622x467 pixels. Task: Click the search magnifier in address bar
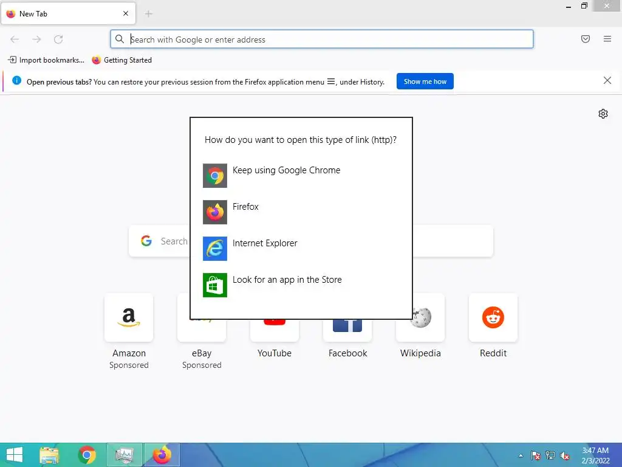pos(120,39)
